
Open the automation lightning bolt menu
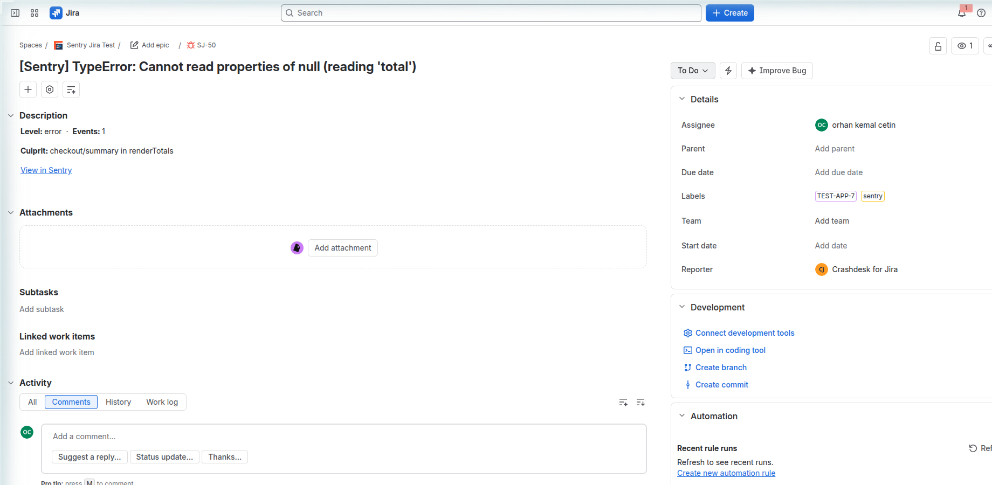(728, 71)
